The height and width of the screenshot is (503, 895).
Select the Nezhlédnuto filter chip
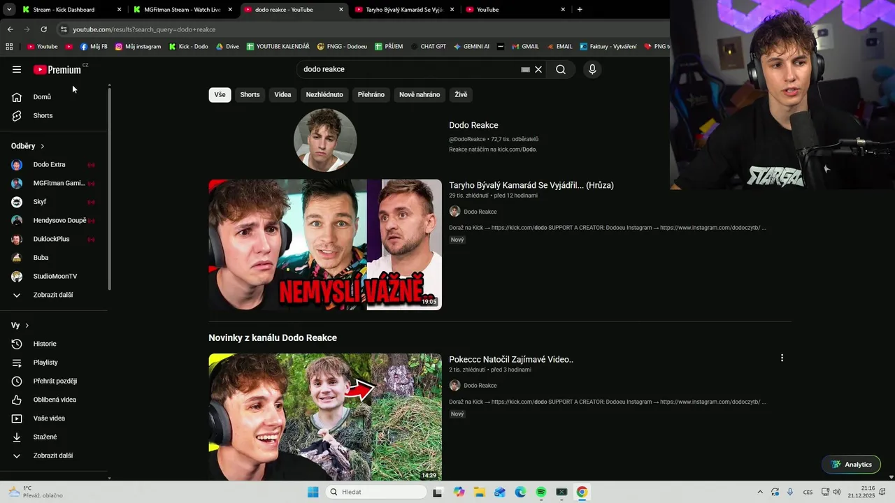324,94
